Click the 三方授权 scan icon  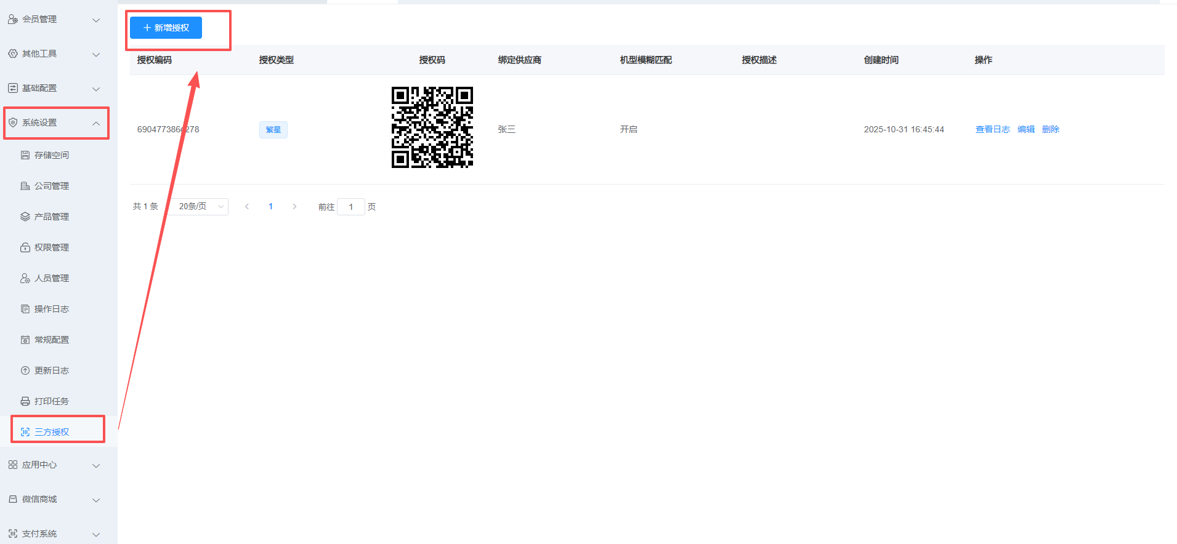point(25,432)
